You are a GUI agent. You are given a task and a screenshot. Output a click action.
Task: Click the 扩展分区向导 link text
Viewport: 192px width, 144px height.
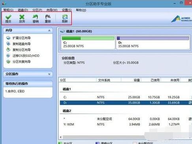pos(21,38)
